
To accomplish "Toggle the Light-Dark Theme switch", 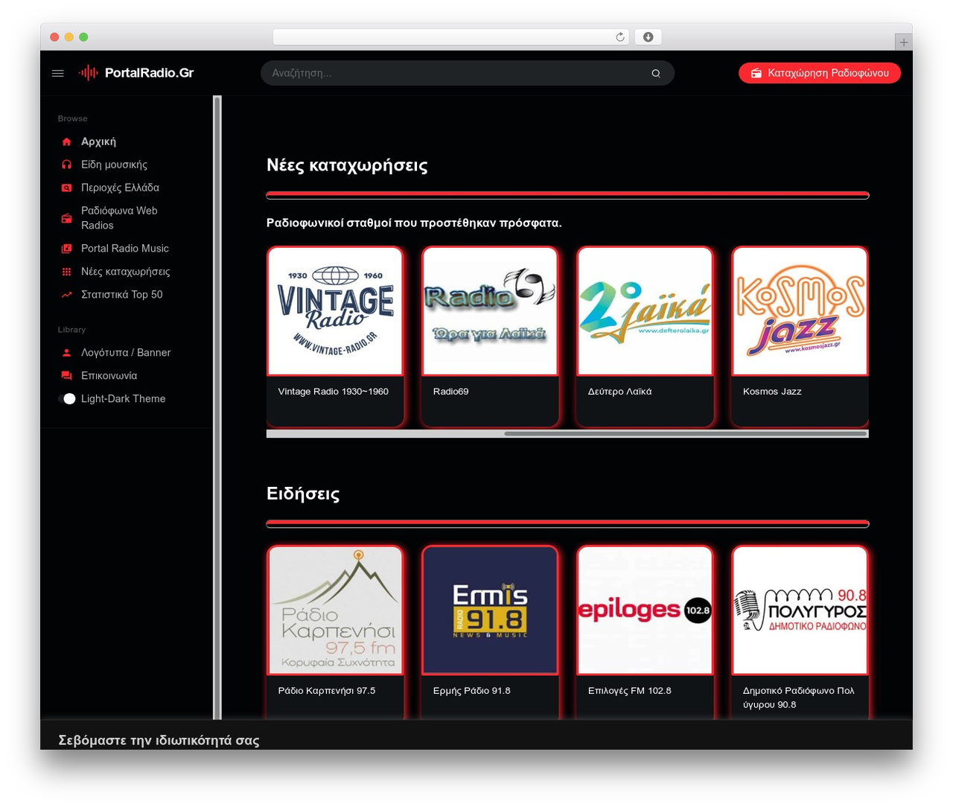I will pyautogui.click(x=67, y=399).
